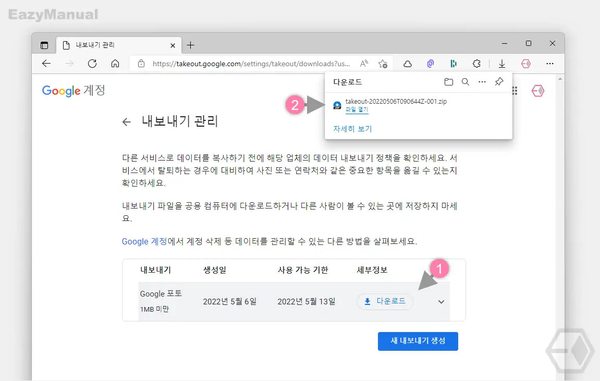The image size is (600, 381).
Task: Open downloads folder icon in panel
Action: pos(448,82)
